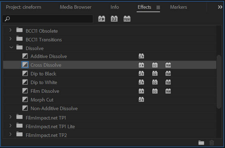Click Cross Dissolve's YUV badge
The width and height of the screenshot is (225, 148).
(x=168, y=65)
